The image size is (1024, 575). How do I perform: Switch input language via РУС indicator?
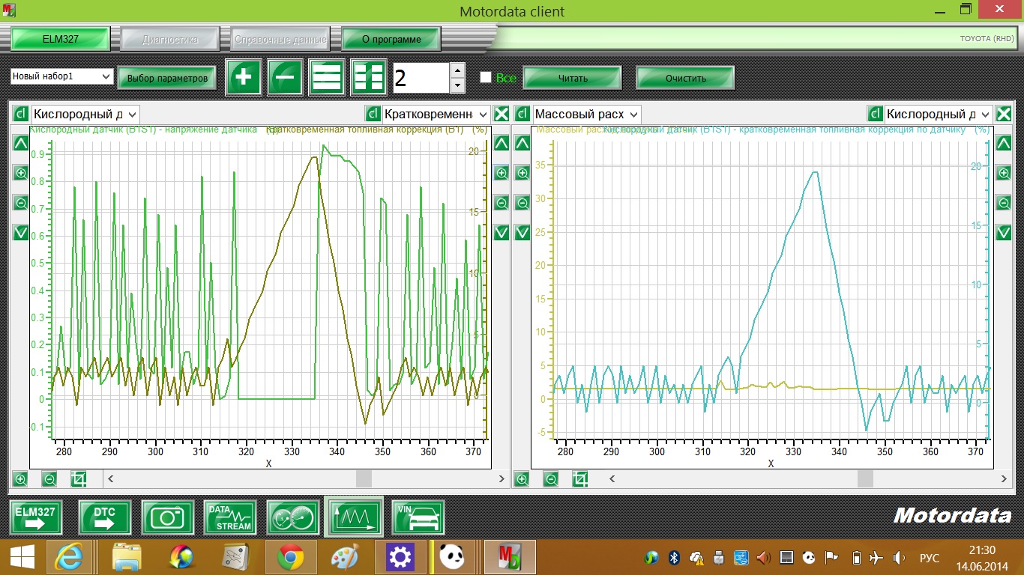(930, 558)
